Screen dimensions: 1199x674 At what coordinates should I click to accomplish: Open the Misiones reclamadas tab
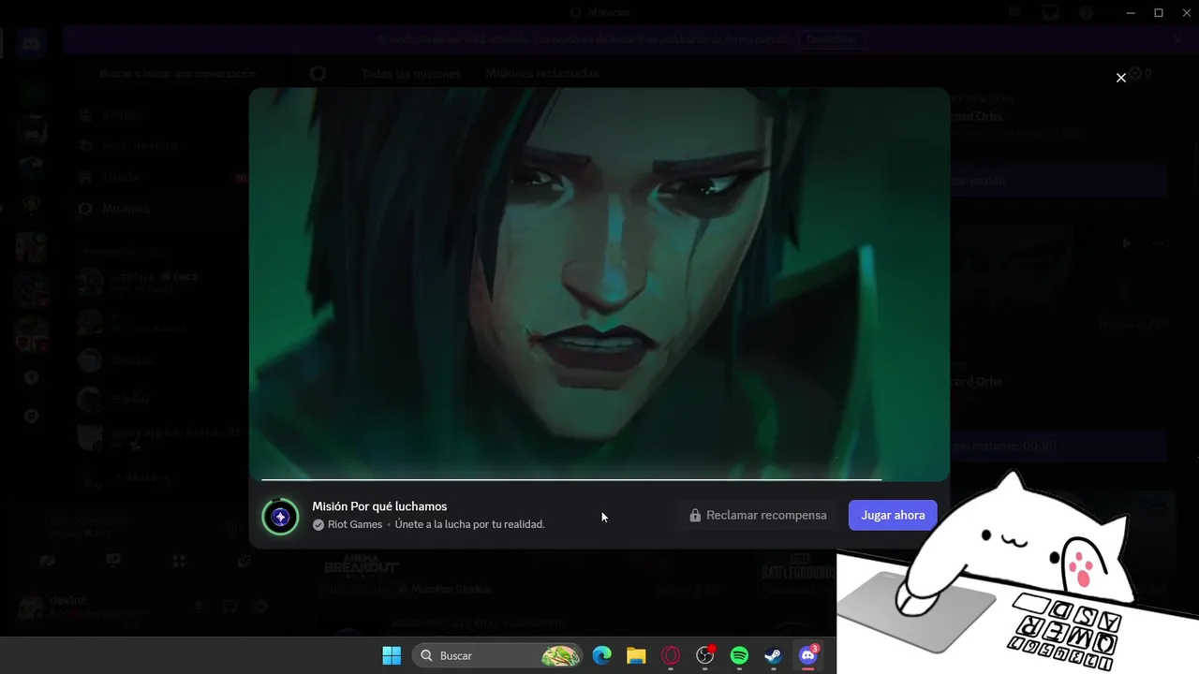pyautogui.click(x=541, y=73)
